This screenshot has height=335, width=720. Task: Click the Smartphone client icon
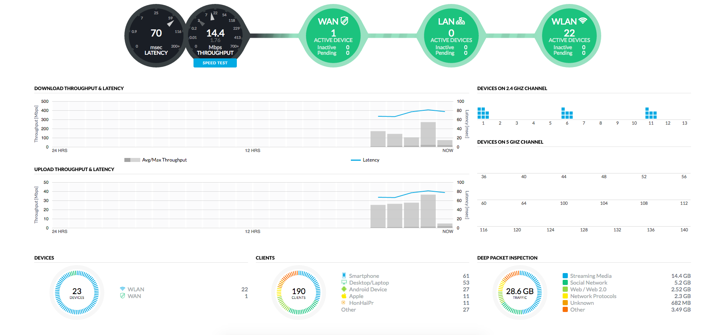[344, 275]
